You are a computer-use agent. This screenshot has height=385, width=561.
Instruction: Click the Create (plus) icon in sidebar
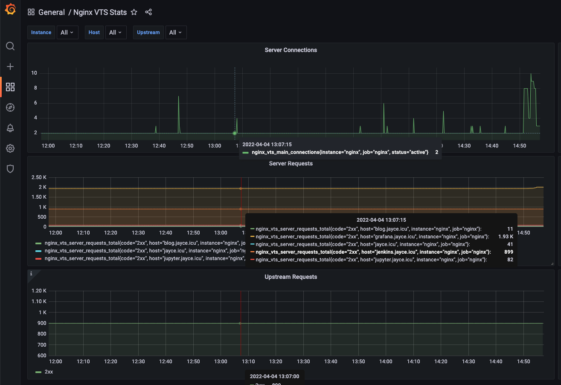[10, 67]
